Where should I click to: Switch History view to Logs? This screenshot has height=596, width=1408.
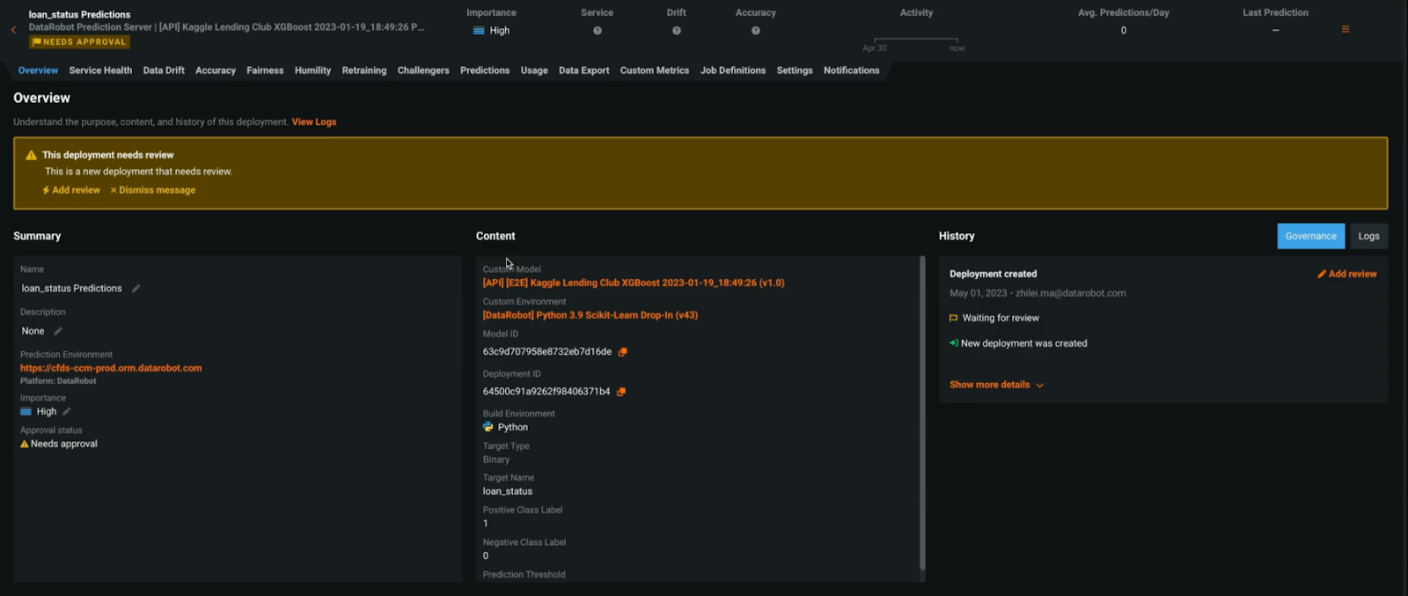tap(1368, 236)
